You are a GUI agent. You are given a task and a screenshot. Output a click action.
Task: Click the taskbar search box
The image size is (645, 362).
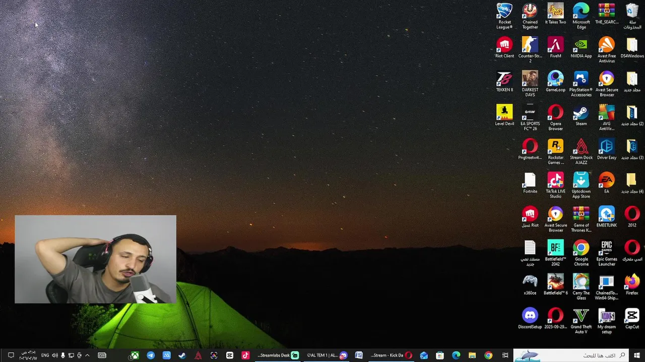point(571,355)
